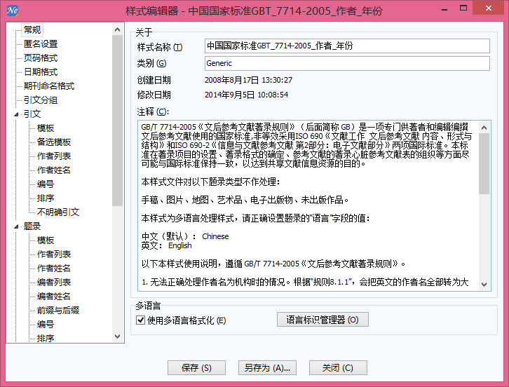
Task: Click the 注释 box scrollbar thumb
Action: (484, 163)
